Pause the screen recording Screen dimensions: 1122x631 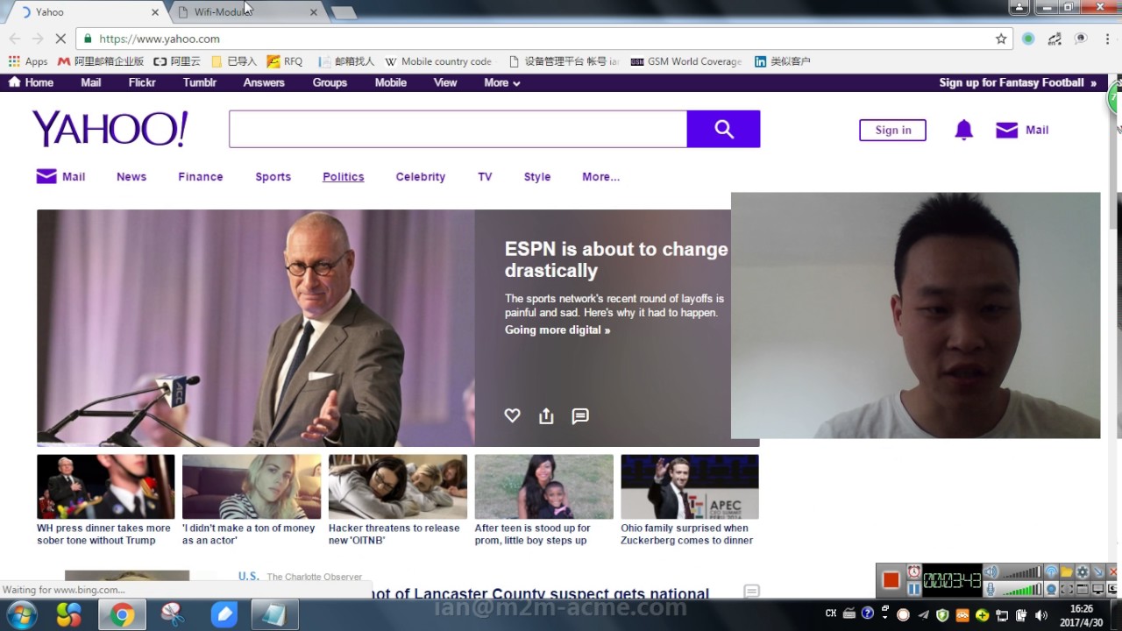click(914, 589)
